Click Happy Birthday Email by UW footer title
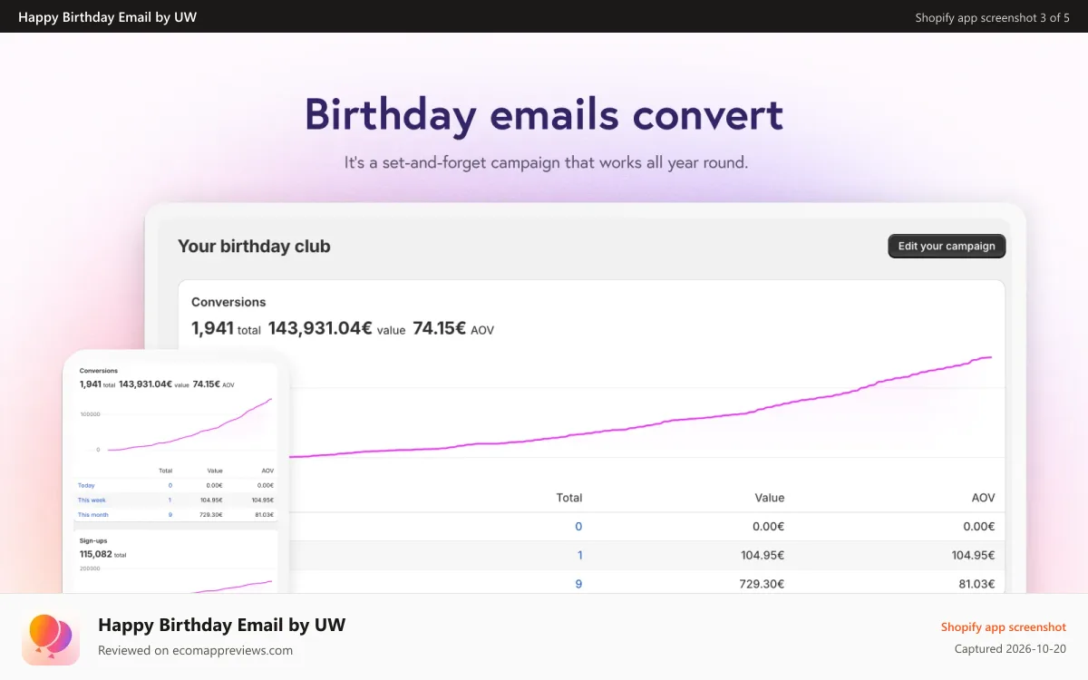The height and width of the screenshot is (680, 1088). click(221, 625)
